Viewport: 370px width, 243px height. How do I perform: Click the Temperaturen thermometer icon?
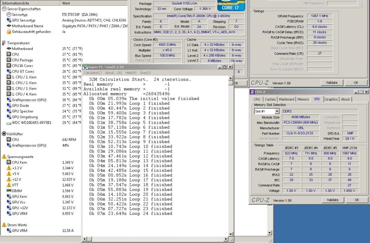click(x=4, y=43)
